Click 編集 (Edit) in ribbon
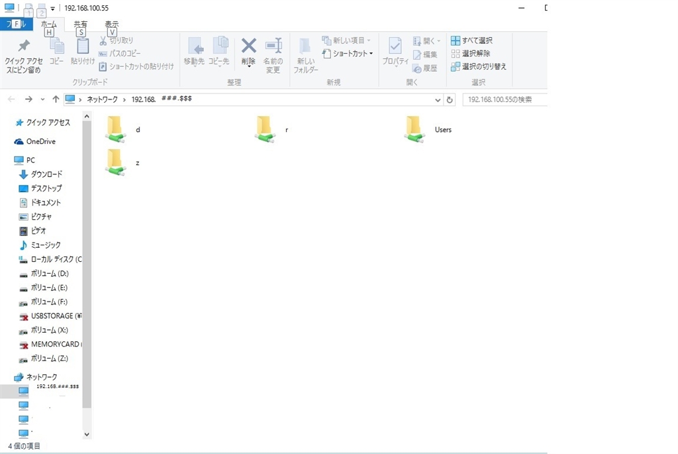The height and width of the screenshot is (454, 678). point(425,55)
